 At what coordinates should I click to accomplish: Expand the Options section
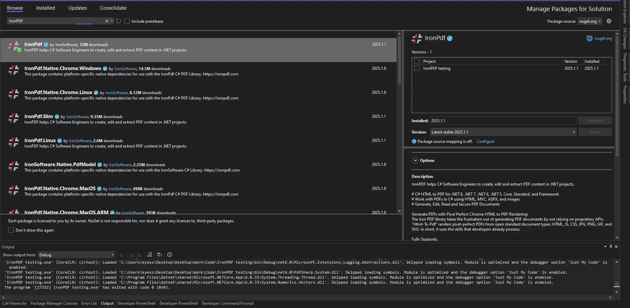pos(415,161)
